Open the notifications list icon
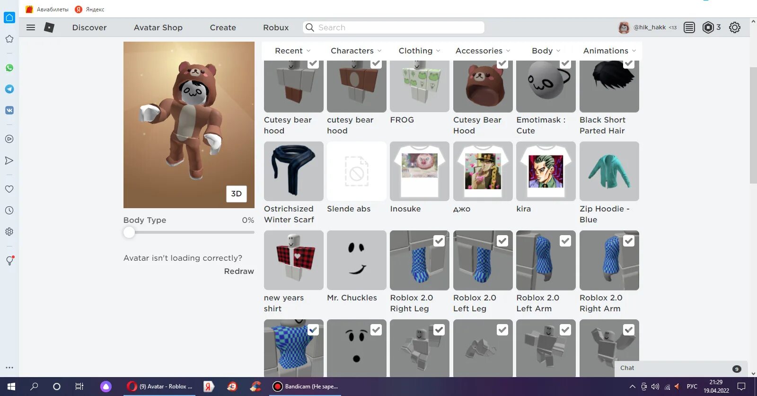This screenshot has height=396, width=757. (x=689, y=27)
